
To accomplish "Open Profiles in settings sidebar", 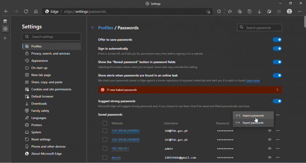I will [x=51, y=47].
